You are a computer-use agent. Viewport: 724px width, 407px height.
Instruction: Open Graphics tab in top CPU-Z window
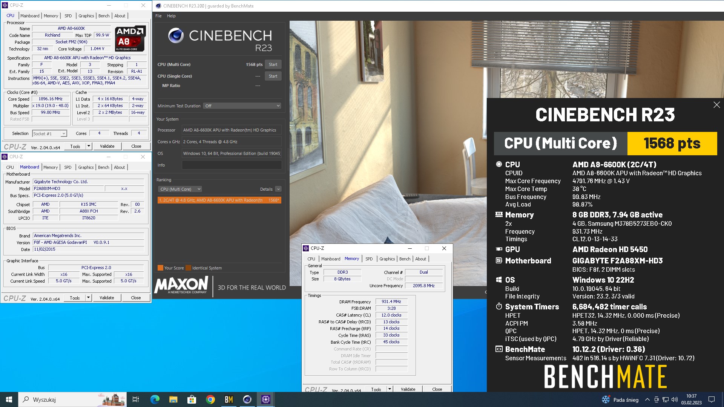coord(86,16)
